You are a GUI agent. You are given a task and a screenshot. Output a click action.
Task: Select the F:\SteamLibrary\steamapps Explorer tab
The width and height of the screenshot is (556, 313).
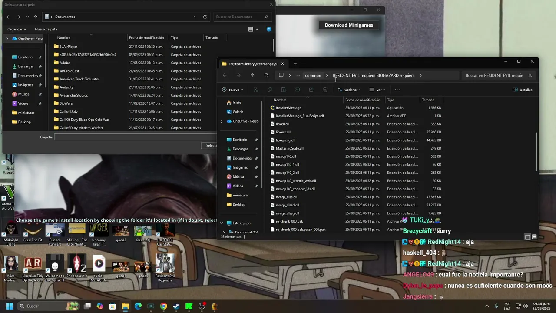click(x=253, y=64)
